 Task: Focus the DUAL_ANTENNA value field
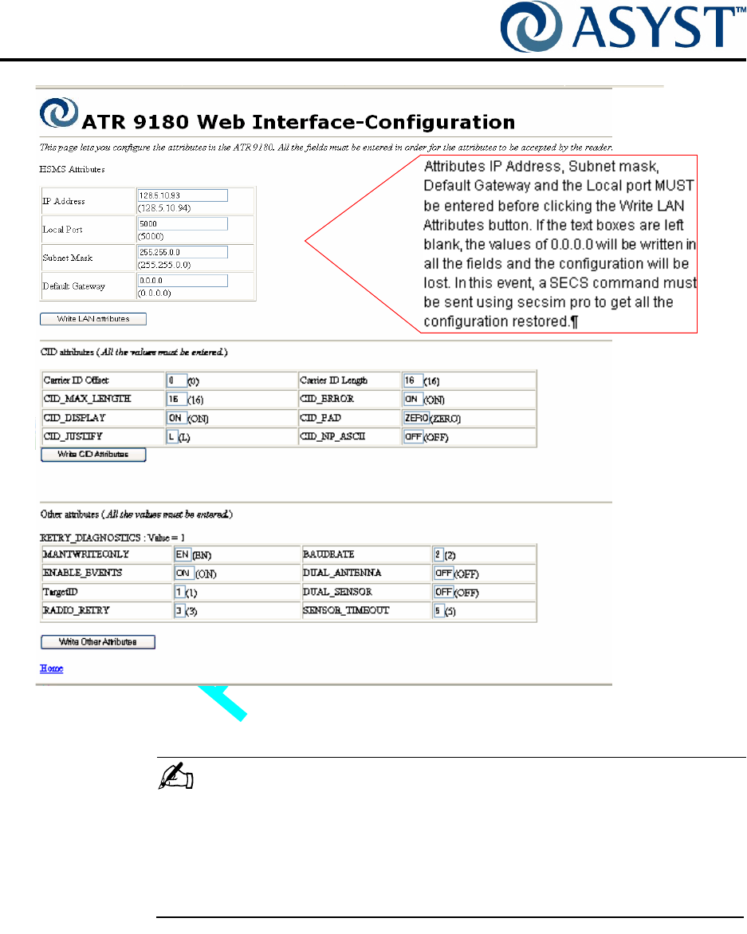(443, 573)
